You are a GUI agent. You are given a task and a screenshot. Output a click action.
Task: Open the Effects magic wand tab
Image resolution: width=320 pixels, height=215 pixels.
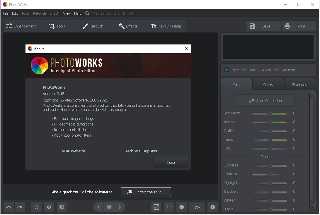[128, 26]
